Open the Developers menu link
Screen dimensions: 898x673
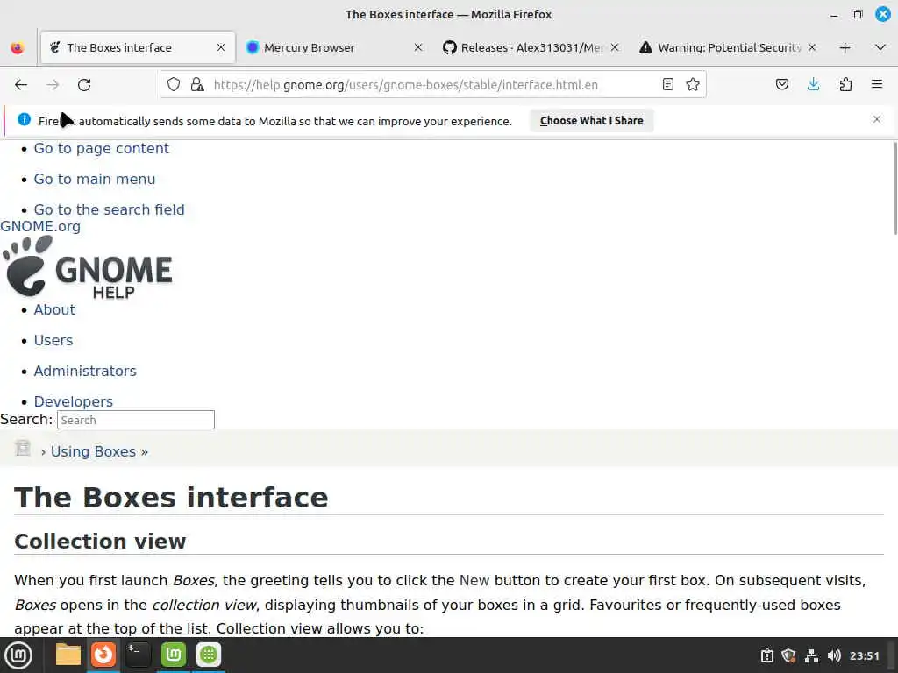click(74, 401)
